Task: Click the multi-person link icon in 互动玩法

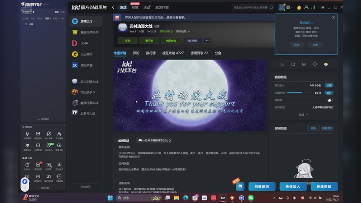Action: pyautogui.click(x=49, y=134)
